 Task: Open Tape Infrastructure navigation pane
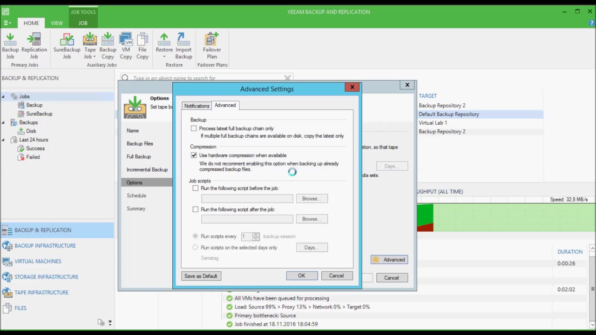(x=57, y=292)
